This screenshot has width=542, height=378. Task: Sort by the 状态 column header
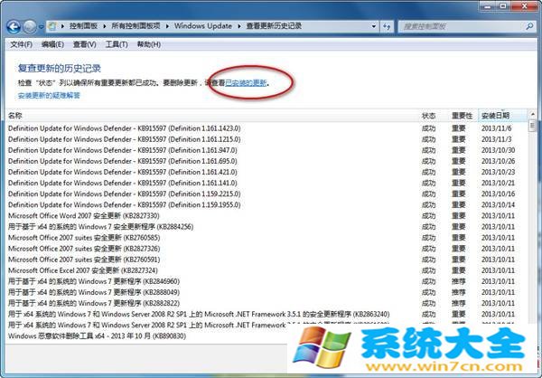(x=428, y=116)
